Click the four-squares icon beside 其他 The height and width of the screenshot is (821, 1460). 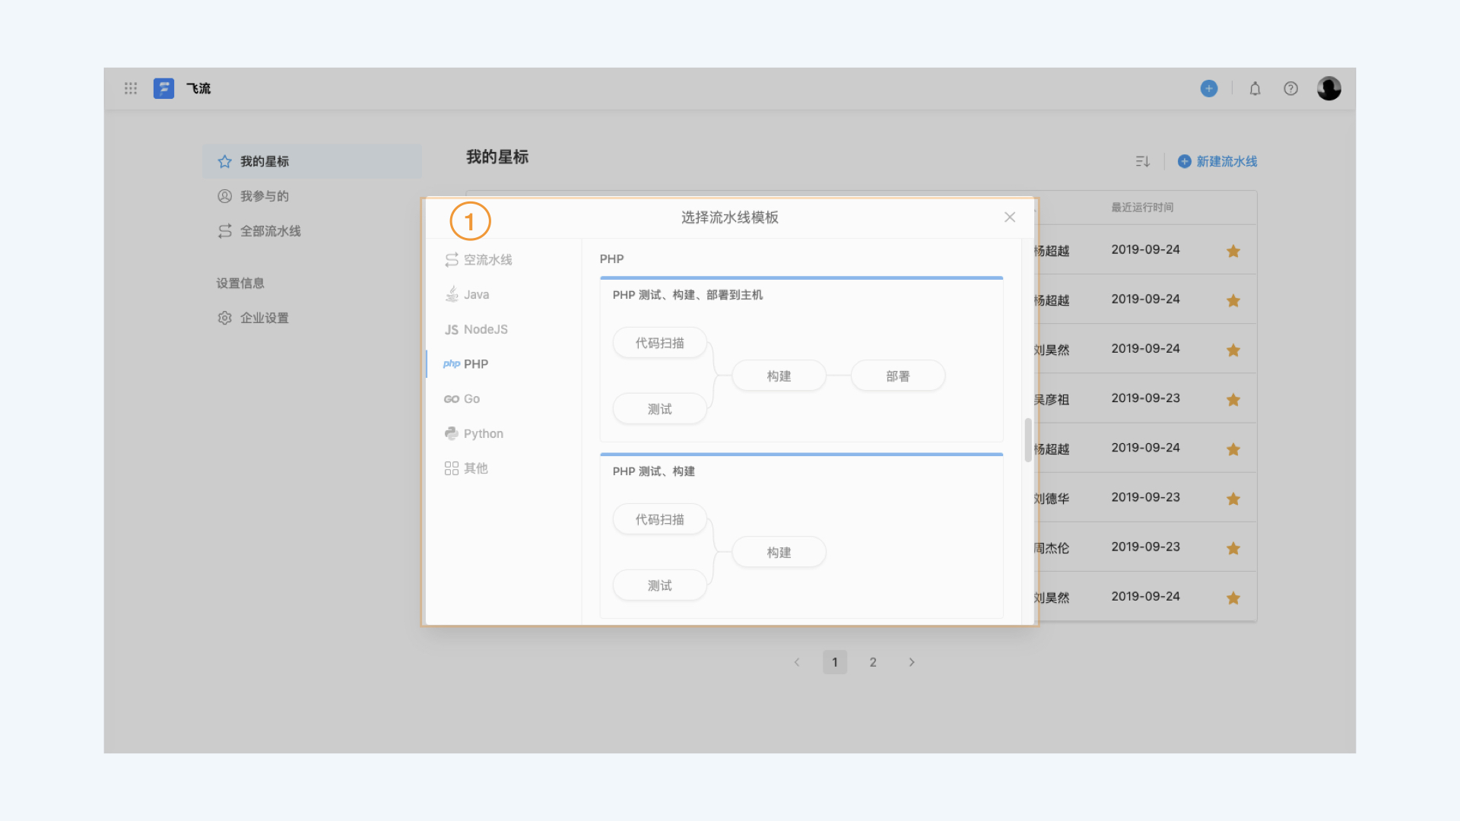[452, 468]
